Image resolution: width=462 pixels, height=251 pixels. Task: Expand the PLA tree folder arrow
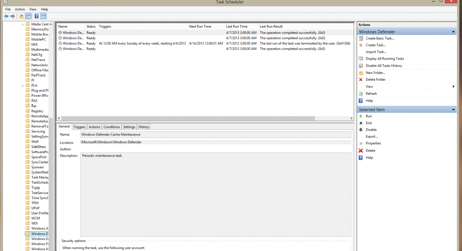coord(23,86)
